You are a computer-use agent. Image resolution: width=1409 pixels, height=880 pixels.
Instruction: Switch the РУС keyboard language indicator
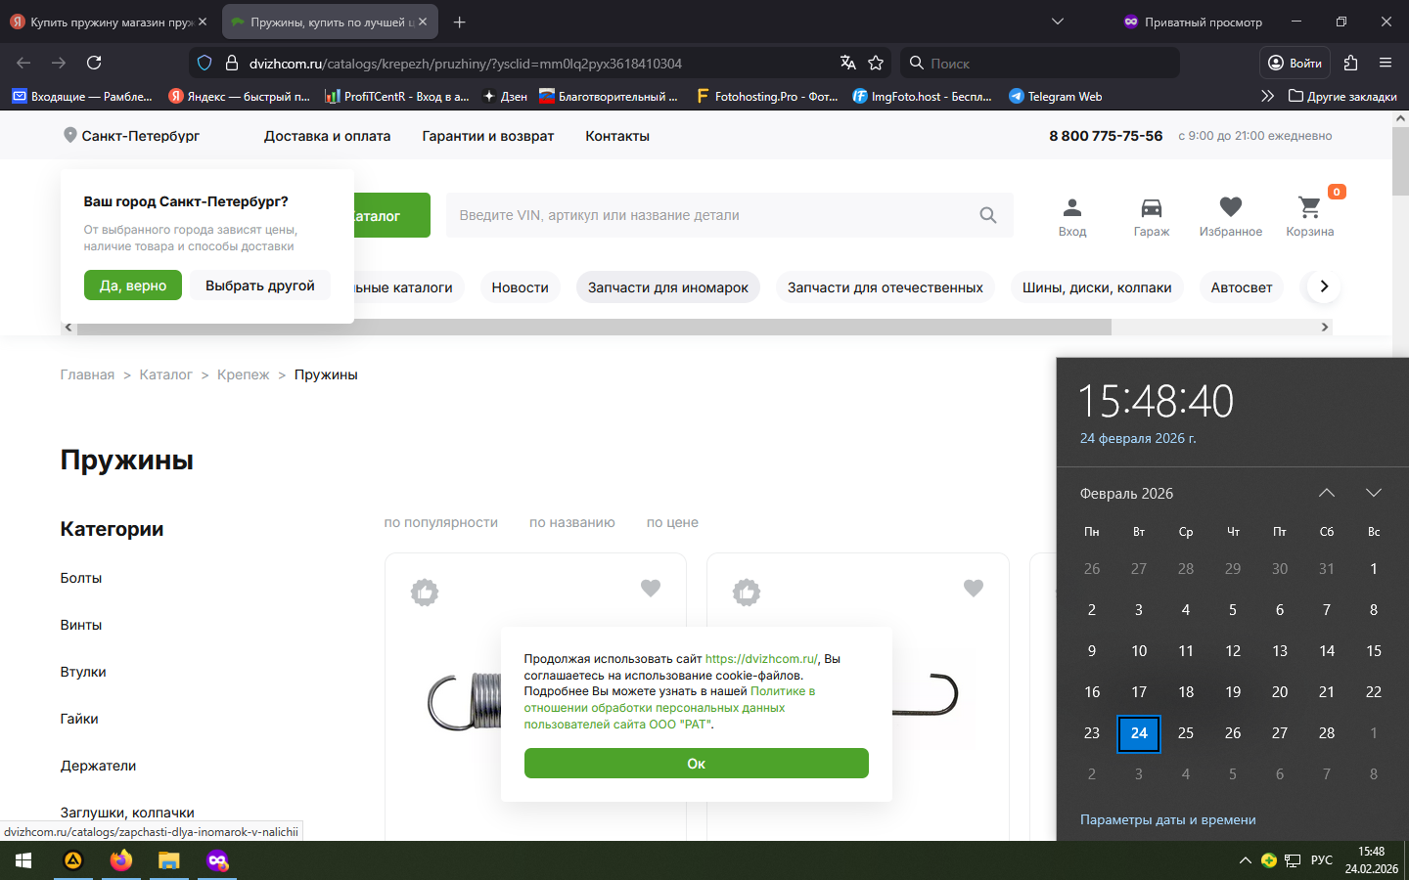pos(1322,860)
